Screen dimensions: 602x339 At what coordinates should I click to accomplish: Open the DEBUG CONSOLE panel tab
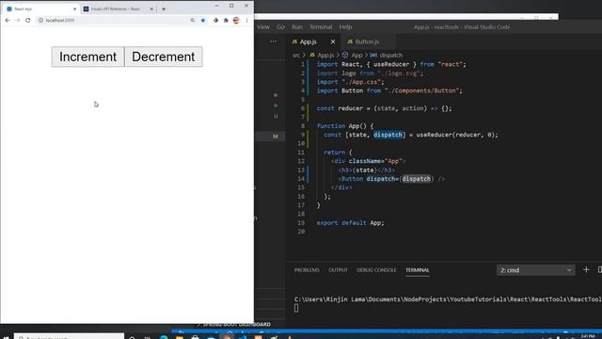pos(376,270)
